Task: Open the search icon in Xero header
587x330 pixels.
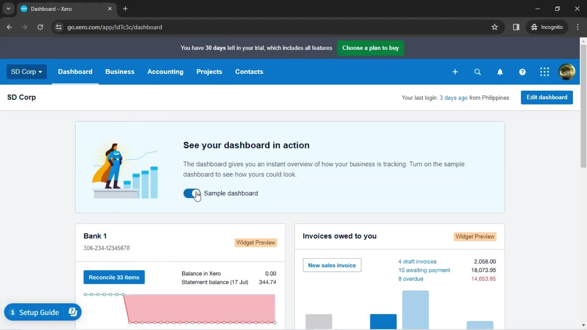Action: click(x=478, y=72)
